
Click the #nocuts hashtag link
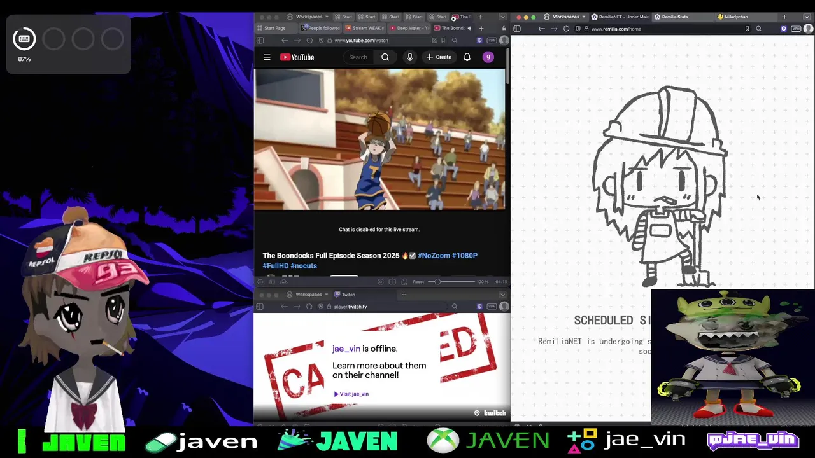click(304, 266)
